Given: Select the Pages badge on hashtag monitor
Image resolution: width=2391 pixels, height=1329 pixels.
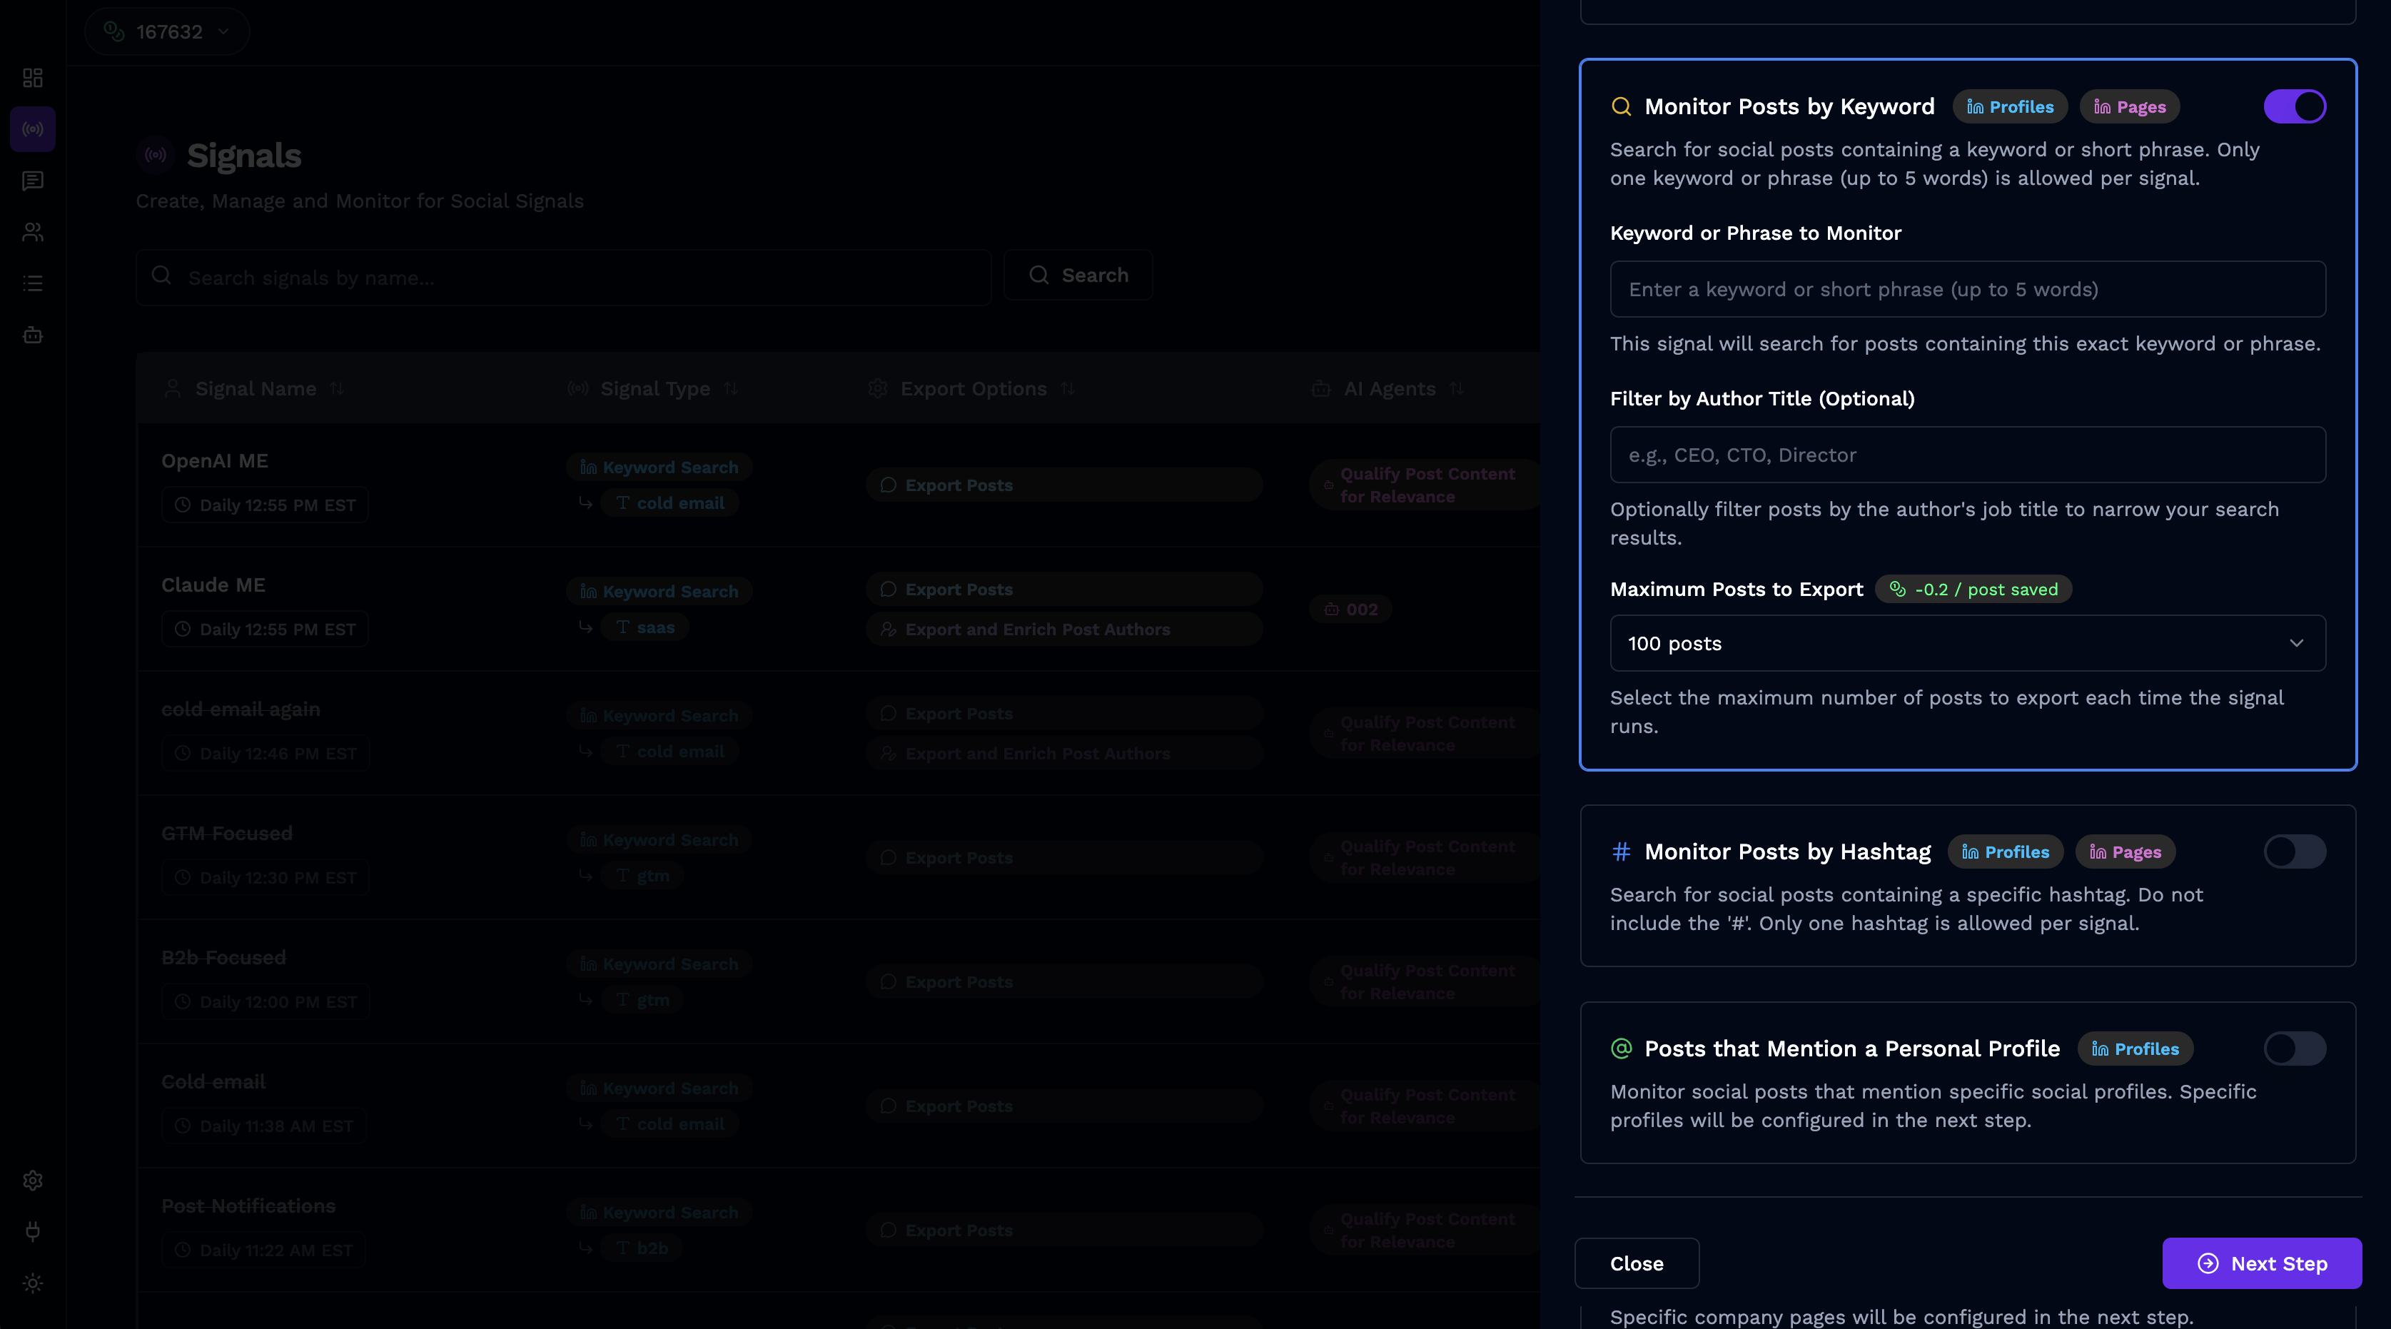Looking at the screenshot, I should (x=2125, y=851).
